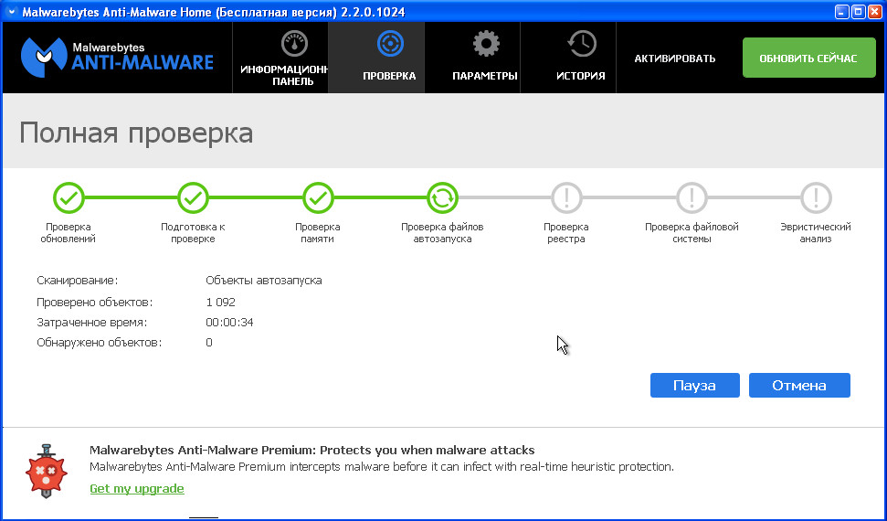Image resolution: width=887 pixels, height=521 pixels.
Task: Click the Malwarebytes Anti-Malware logo
Action: point(117,57)
